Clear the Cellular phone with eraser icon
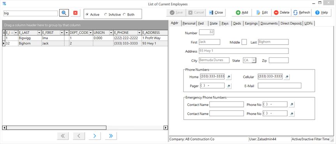Viewport: 336px width, 144px height. (287, 77)
